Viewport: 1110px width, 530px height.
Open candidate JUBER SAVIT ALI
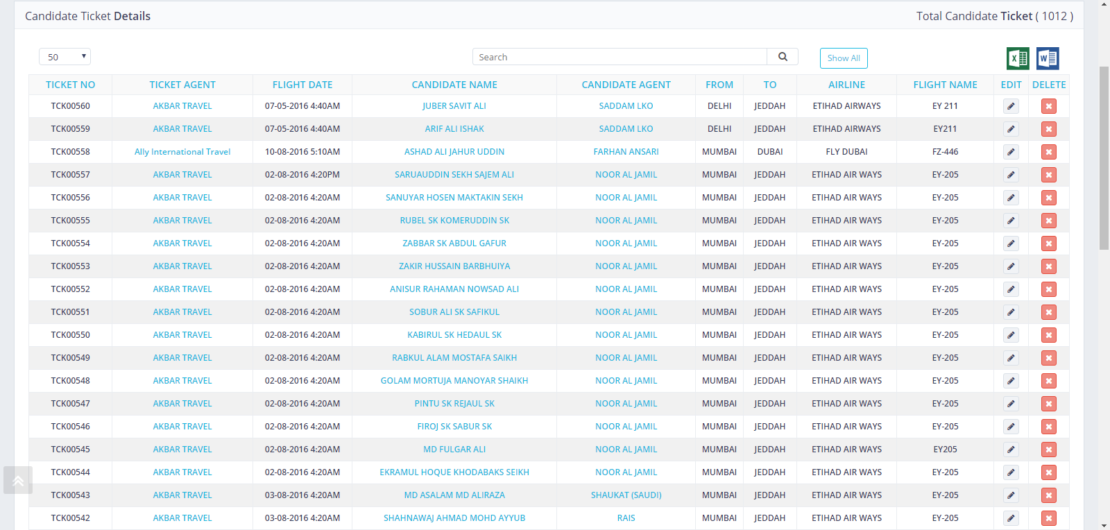[x=454, y=106]
